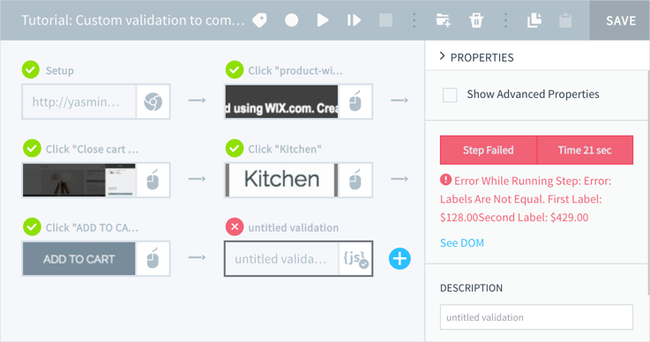Collapse the PROPERTIES panel chevron
The image size is (650, 342).
[x=443, y=56]
